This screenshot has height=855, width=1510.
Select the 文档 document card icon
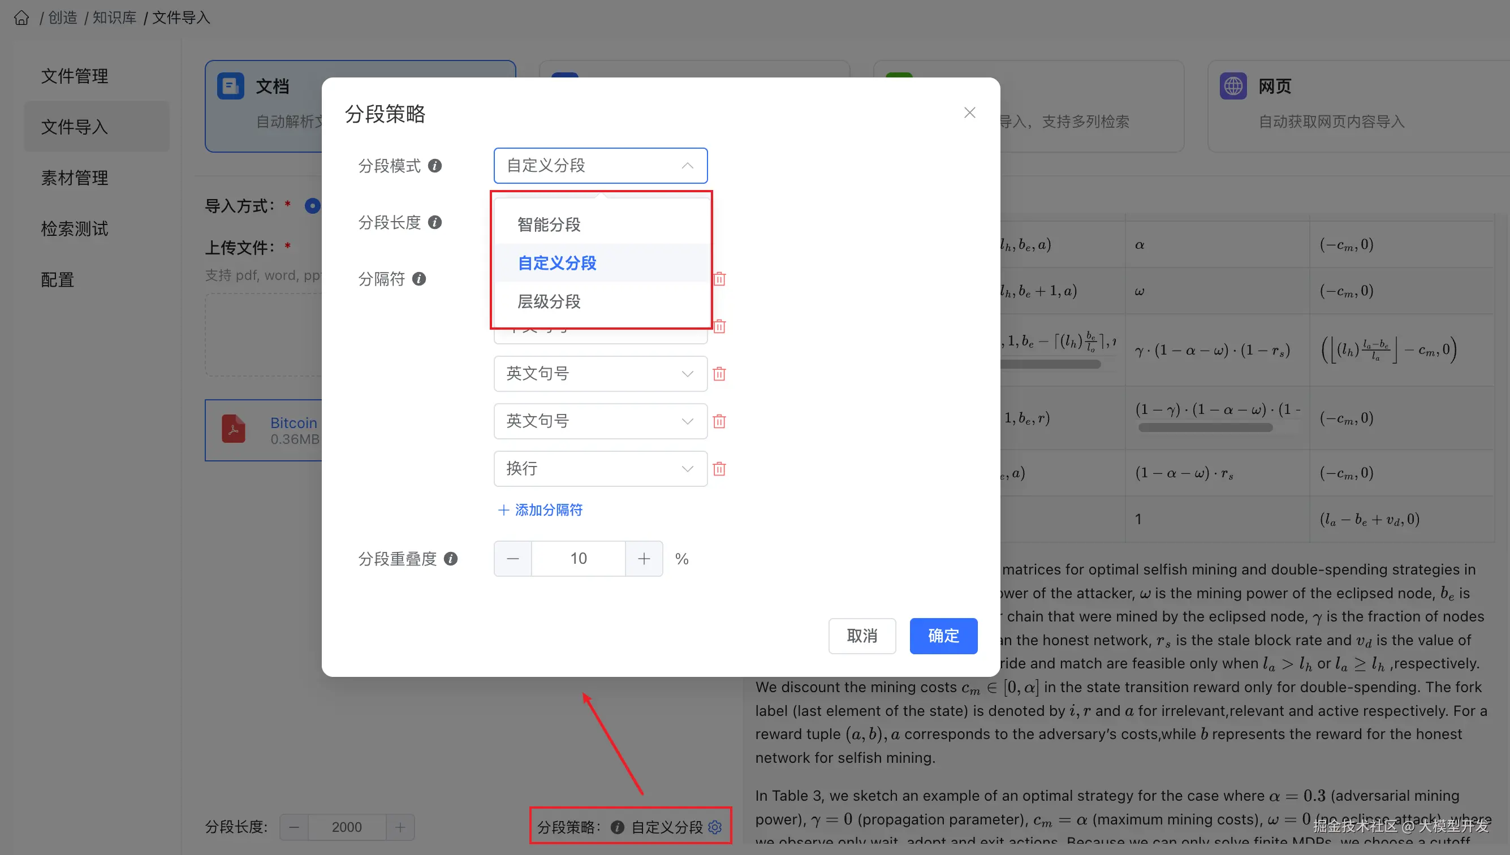[230, 85]
